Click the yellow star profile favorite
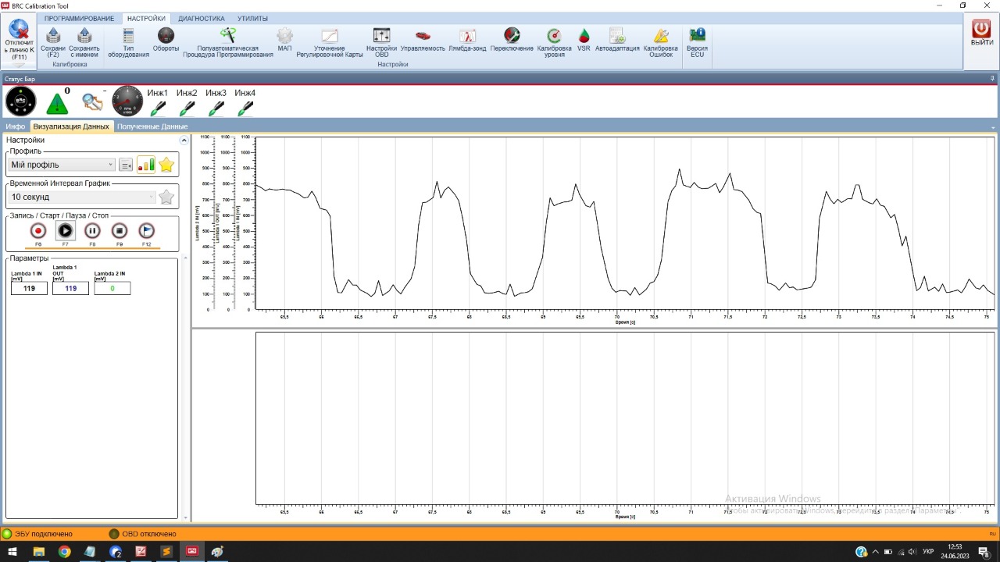This screenshot has width=1000, height=562. [x=166, y=165]
